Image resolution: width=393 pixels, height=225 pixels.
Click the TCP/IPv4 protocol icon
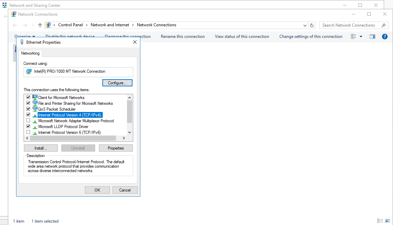35,115
